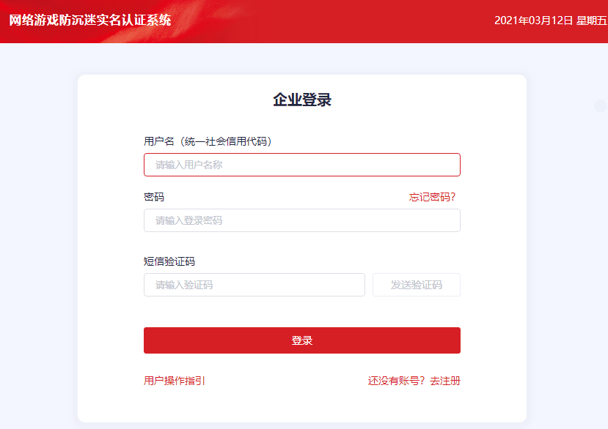608x429 pixels.
Task: Click the SMS verification code input
Action: (x=254, y=285)
